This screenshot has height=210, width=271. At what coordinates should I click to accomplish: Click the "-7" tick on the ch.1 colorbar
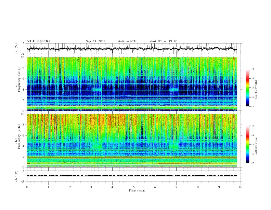(252, 107)
